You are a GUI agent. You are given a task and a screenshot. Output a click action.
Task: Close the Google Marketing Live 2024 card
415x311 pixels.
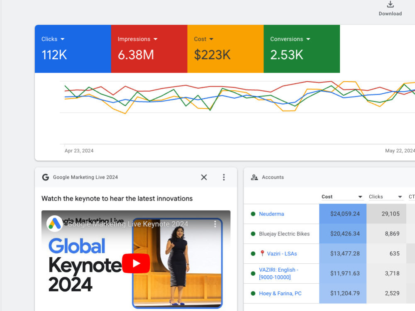tap(204, 177)
